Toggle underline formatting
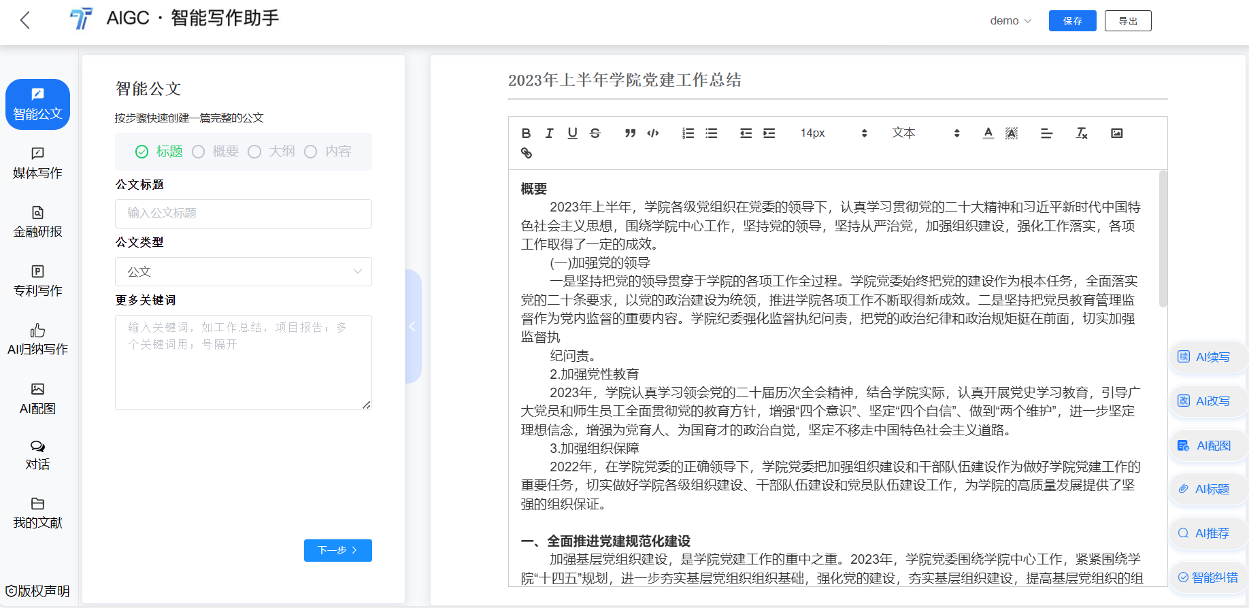Screen dimensions: 1249x608 pos(572,133)
